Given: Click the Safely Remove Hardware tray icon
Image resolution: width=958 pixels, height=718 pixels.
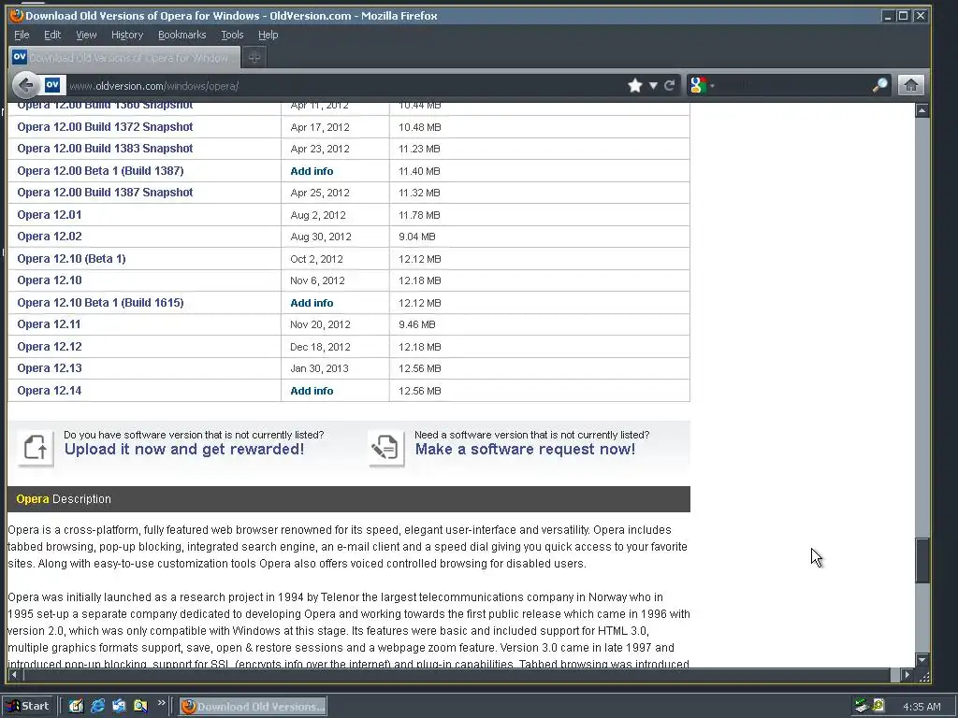Looking at the screenshot, I should pyautogui.click(x=862, y=706).
